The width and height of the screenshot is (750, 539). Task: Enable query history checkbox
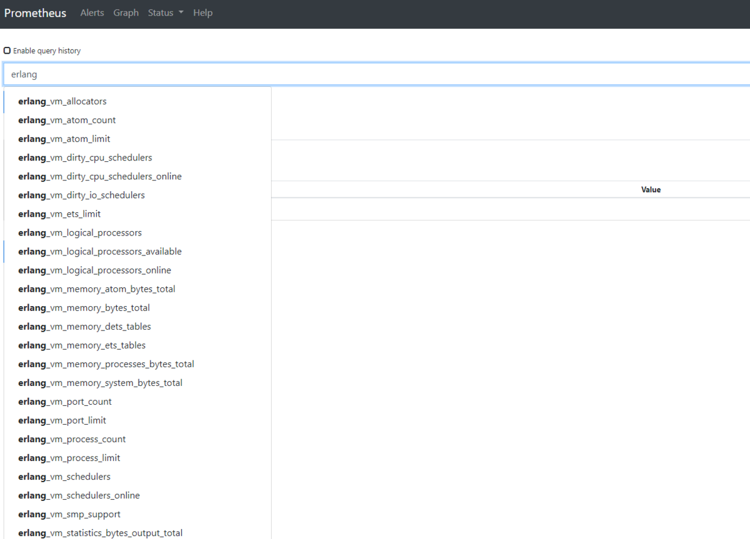[x=7, y=51]
